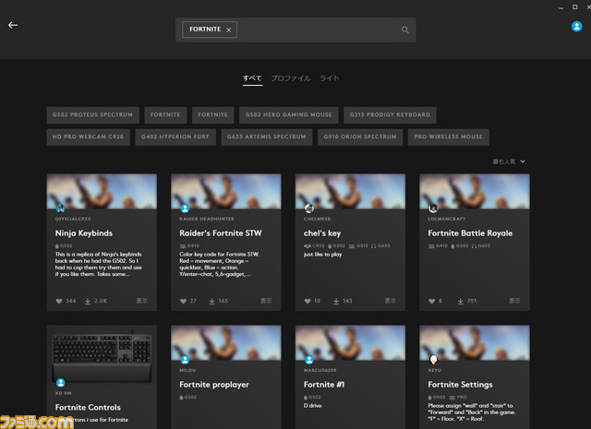Viewport: 591px width, 429px height.
Task: Click the back arrow icon
Action: 13,26
